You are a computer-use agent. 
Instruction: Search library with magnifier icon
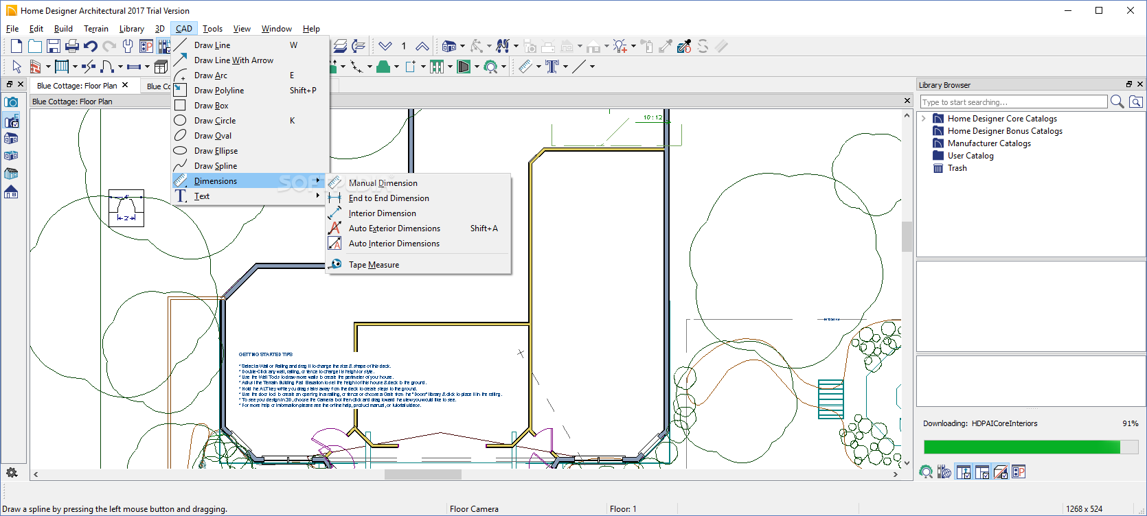1117,102
